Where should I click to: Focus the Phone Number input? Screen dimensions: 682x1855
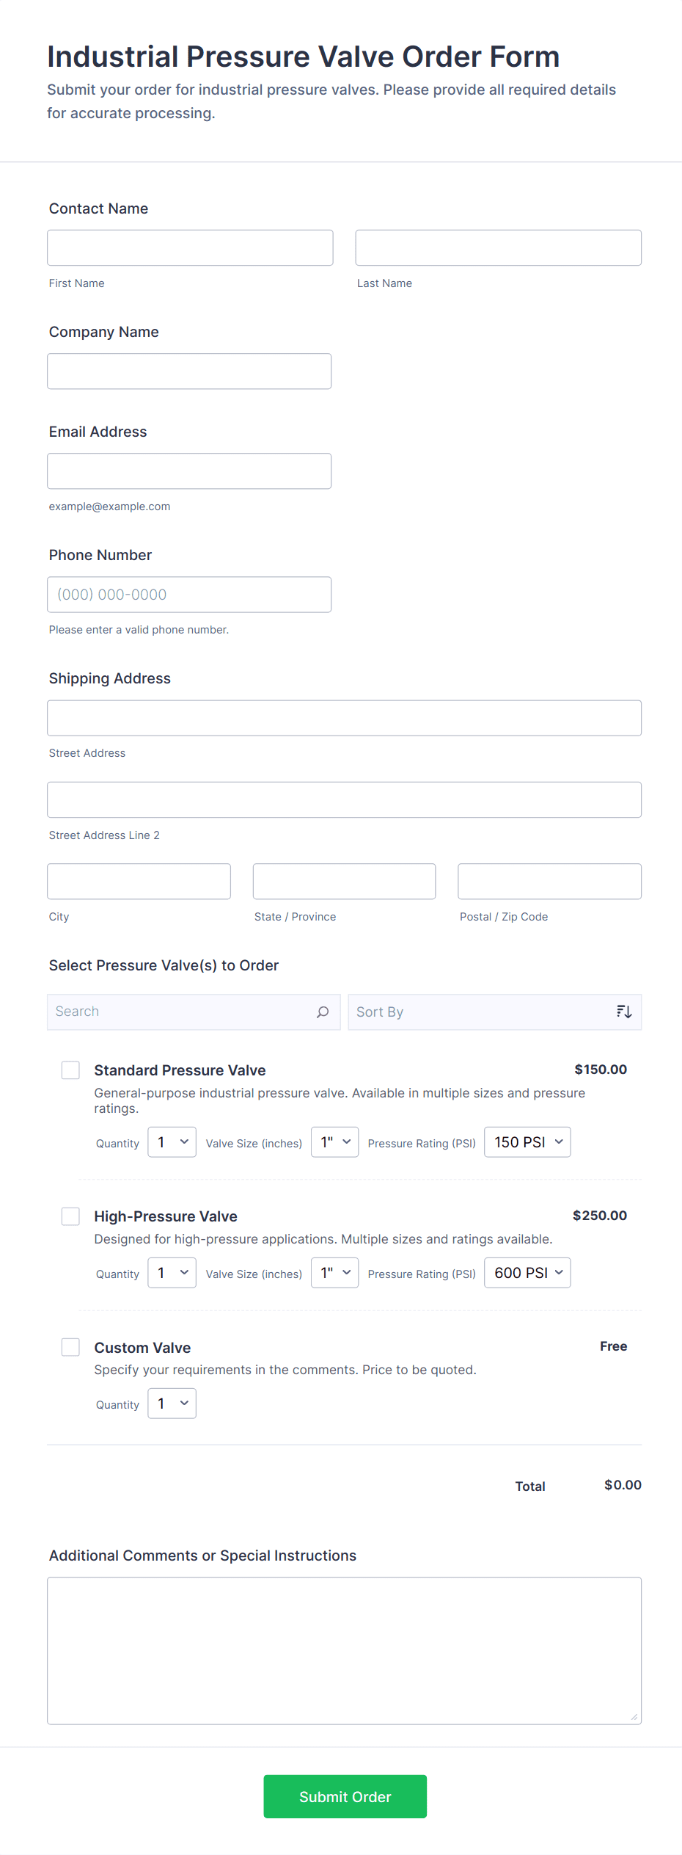point(189,595)
